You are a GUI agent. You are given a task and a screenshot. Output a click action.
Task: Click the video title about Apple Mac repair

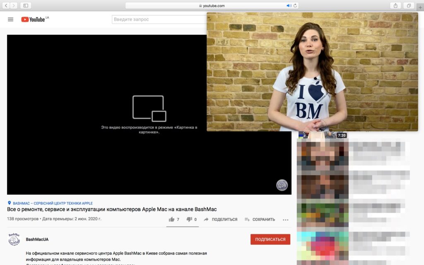coord(112,209)
